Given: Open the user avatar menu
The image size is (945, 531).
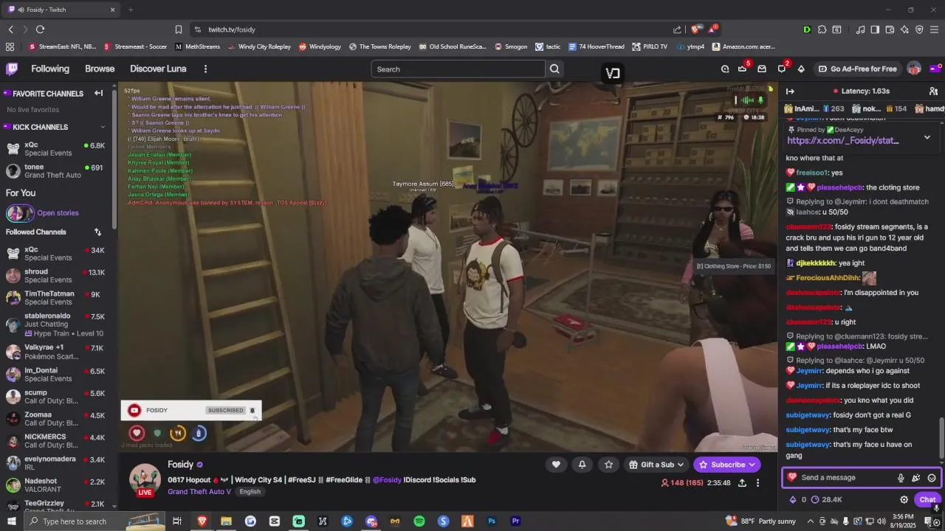Looking at the screenshot, I should (914, 69).
